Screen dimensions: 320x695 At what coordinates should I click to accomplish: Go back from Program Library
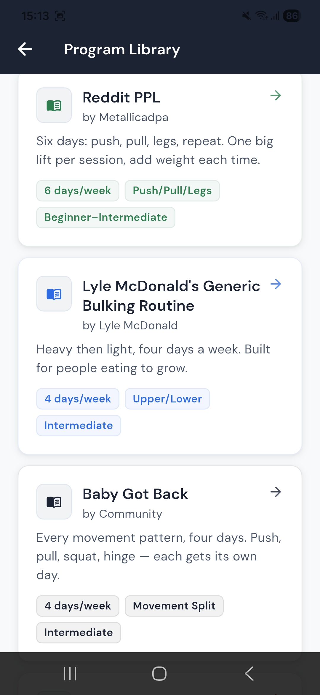coord(25,49)
